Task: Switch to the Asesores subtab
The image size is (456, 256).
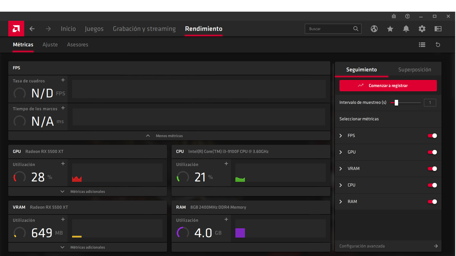Action: pos(78,45)
